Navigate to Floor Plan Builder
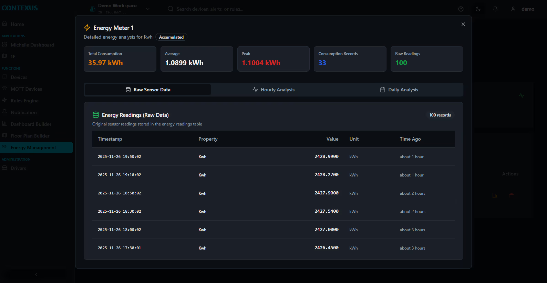Image resolution: width=547 pixels, height=283 pixels. (x=30, y=136)
